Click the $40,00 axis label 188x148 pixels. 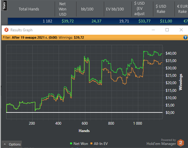click(x=171, y=53)
